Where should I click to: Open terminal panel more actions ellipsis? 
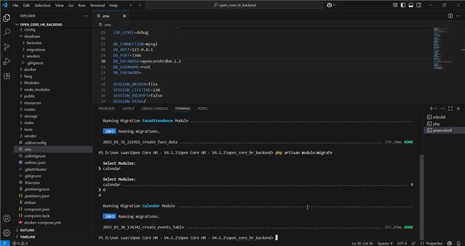pyautogui.click(x=443, y=108)
